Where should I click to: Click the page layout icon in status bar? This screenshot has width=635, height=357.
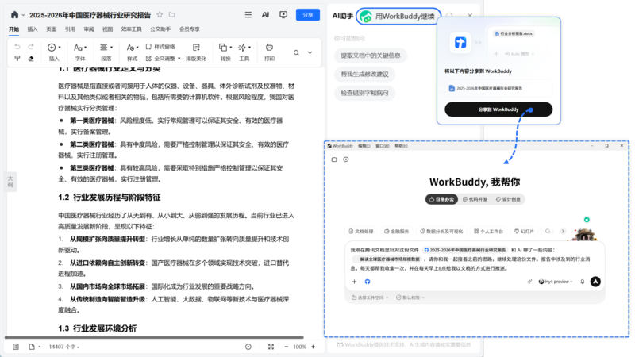tap(16, 347)
